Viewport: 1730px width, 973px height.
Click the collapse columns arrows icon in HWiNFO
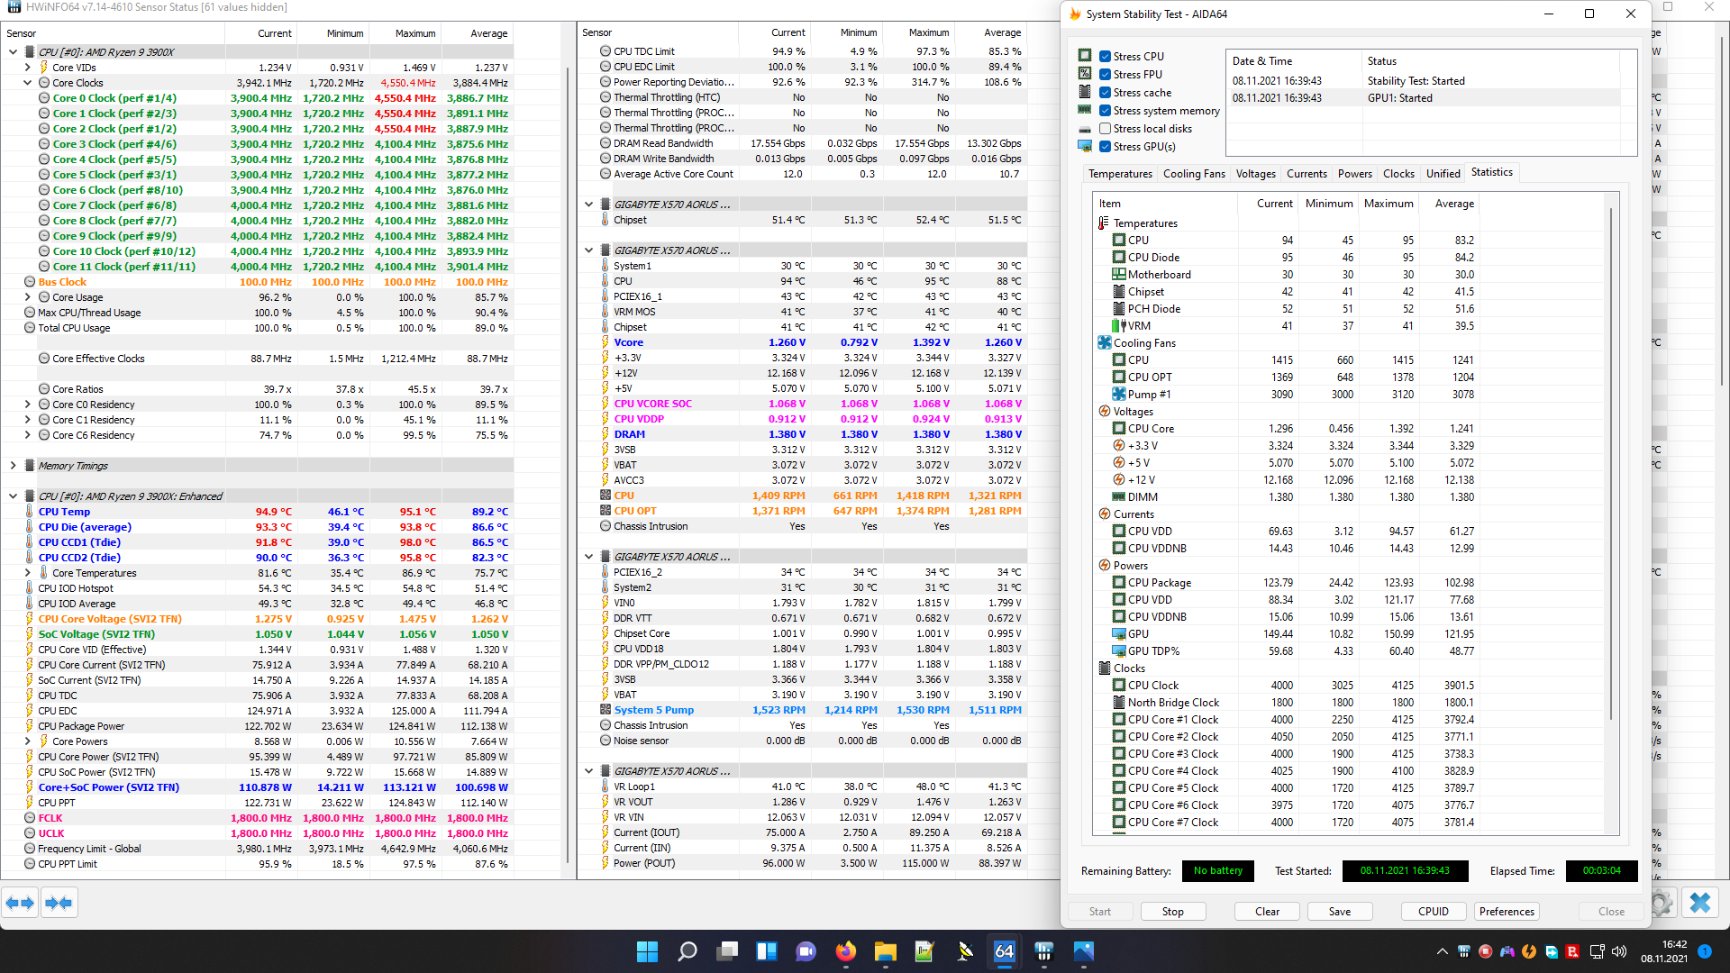click(x=59, y=903)
